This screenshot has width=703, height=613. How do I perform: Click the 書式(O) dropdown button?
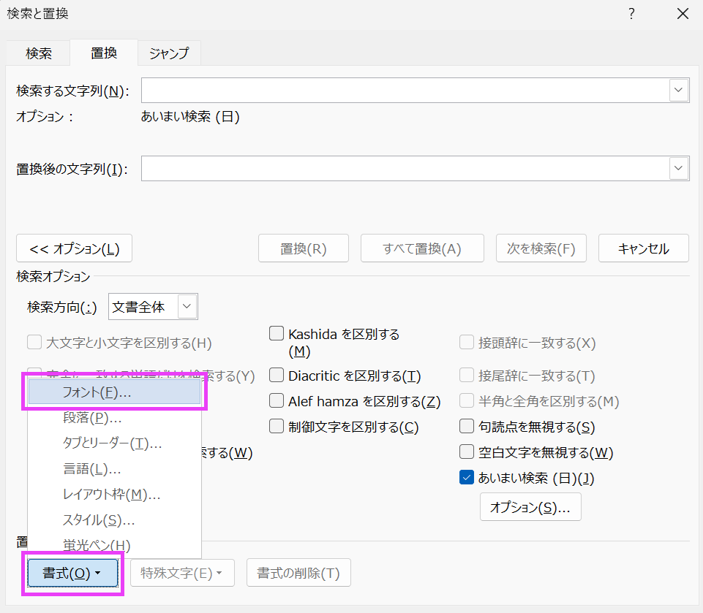point(72,574)
